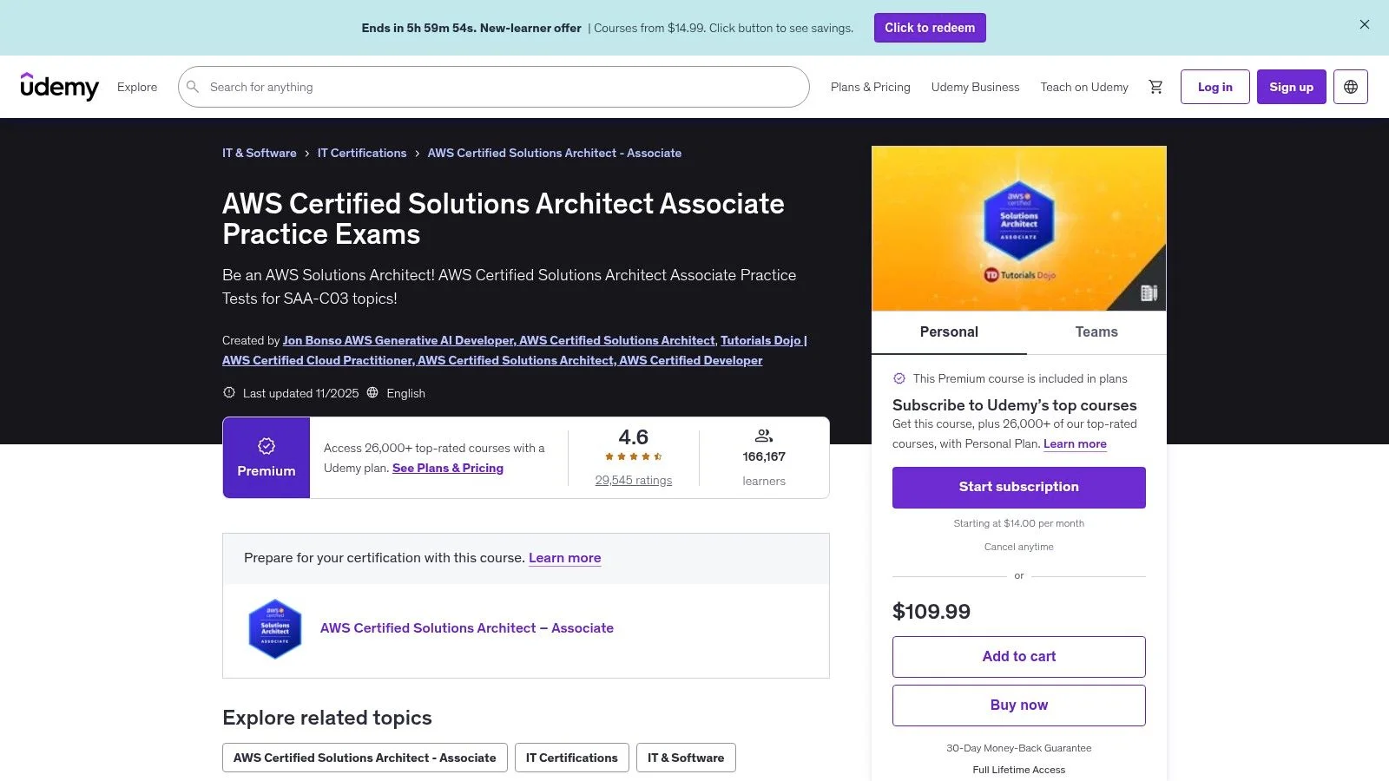
Task: Click Learn more about Personal Plan
Action: tap(1075, 443)
